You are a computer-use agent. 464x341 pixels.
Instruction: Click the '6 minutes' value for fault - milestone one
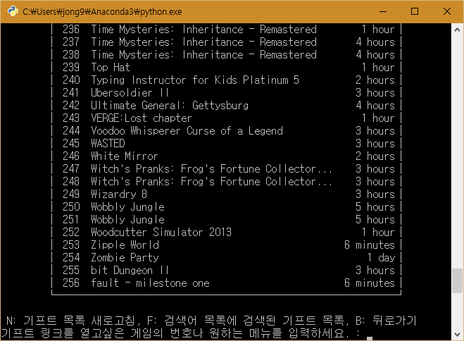(x=370, y=283)
